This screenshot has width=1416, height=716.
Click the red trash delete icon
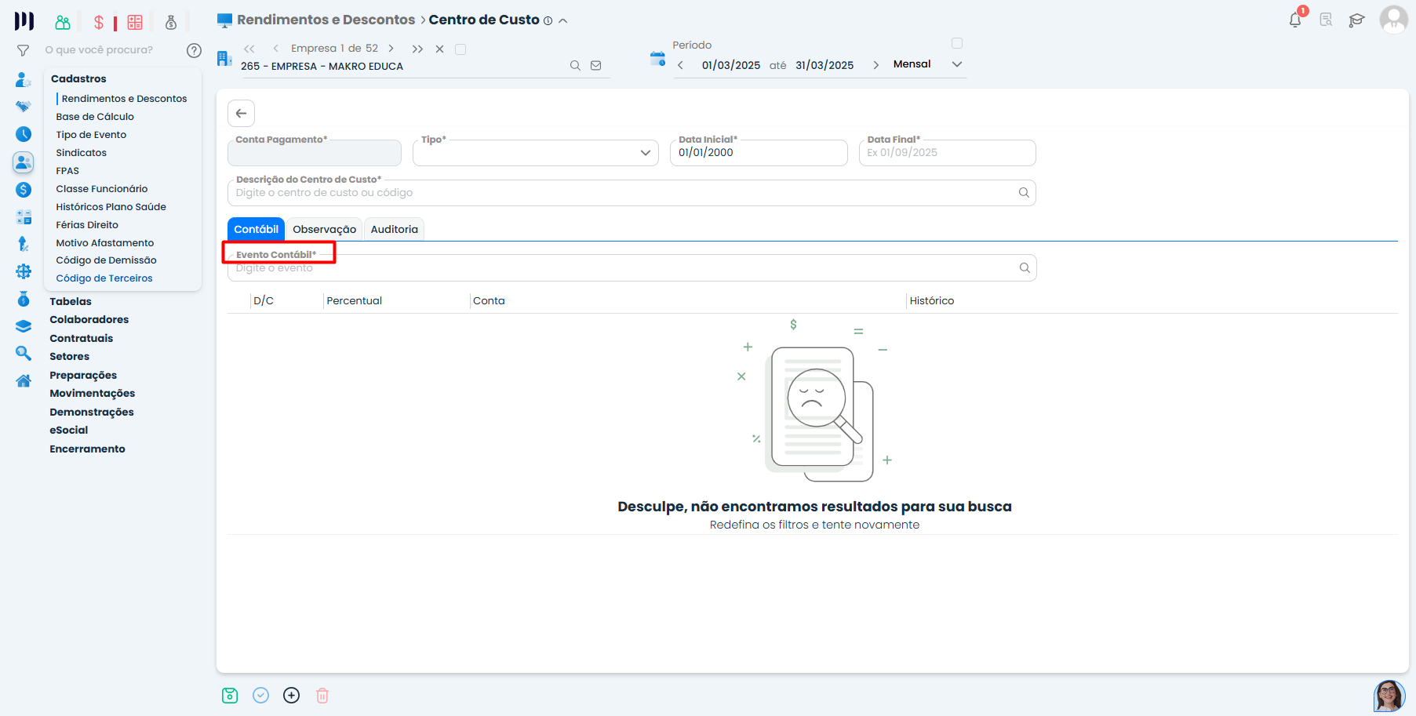point(322,696)
